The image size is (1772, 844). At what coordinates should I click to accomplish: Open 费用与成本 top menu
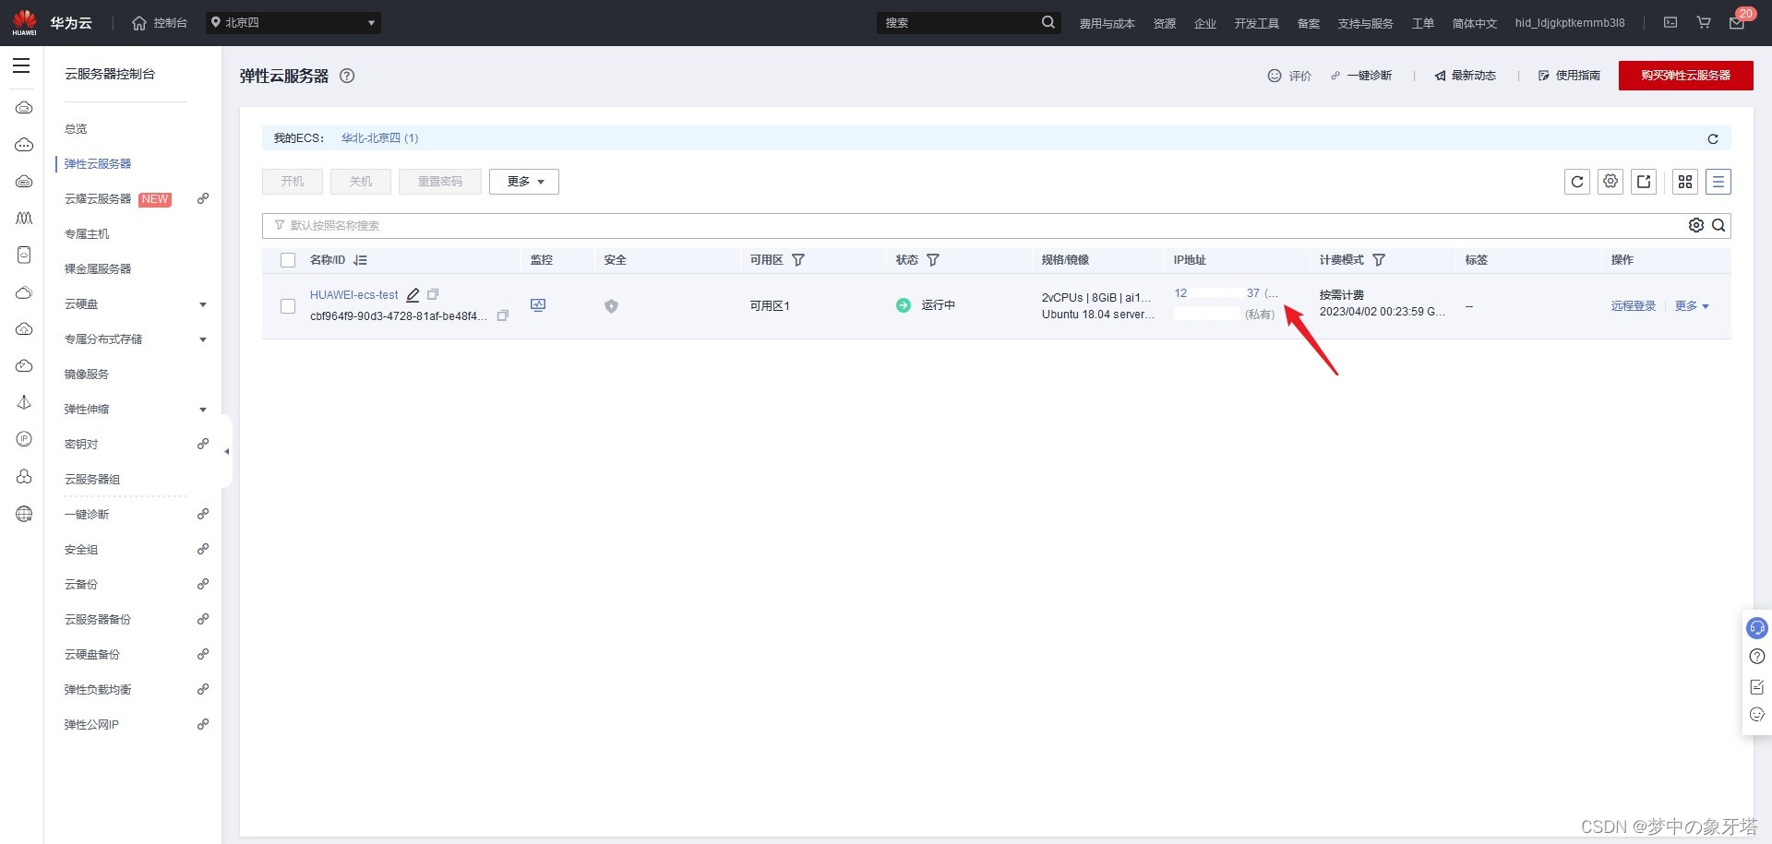(1107, 23)
